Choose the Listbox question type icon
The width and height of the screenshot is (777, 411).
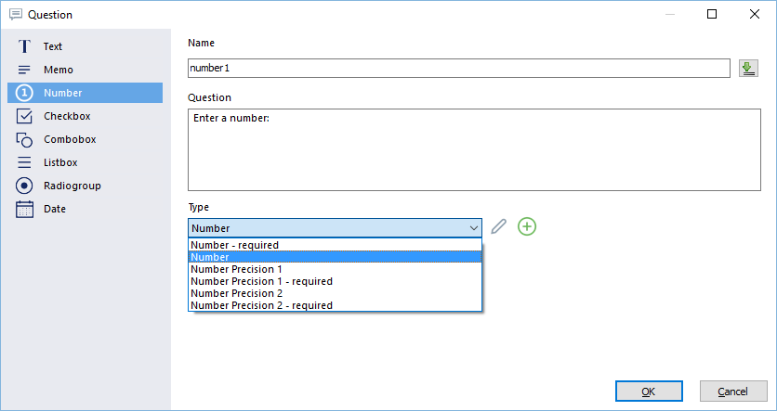click(x=24, y=162)
